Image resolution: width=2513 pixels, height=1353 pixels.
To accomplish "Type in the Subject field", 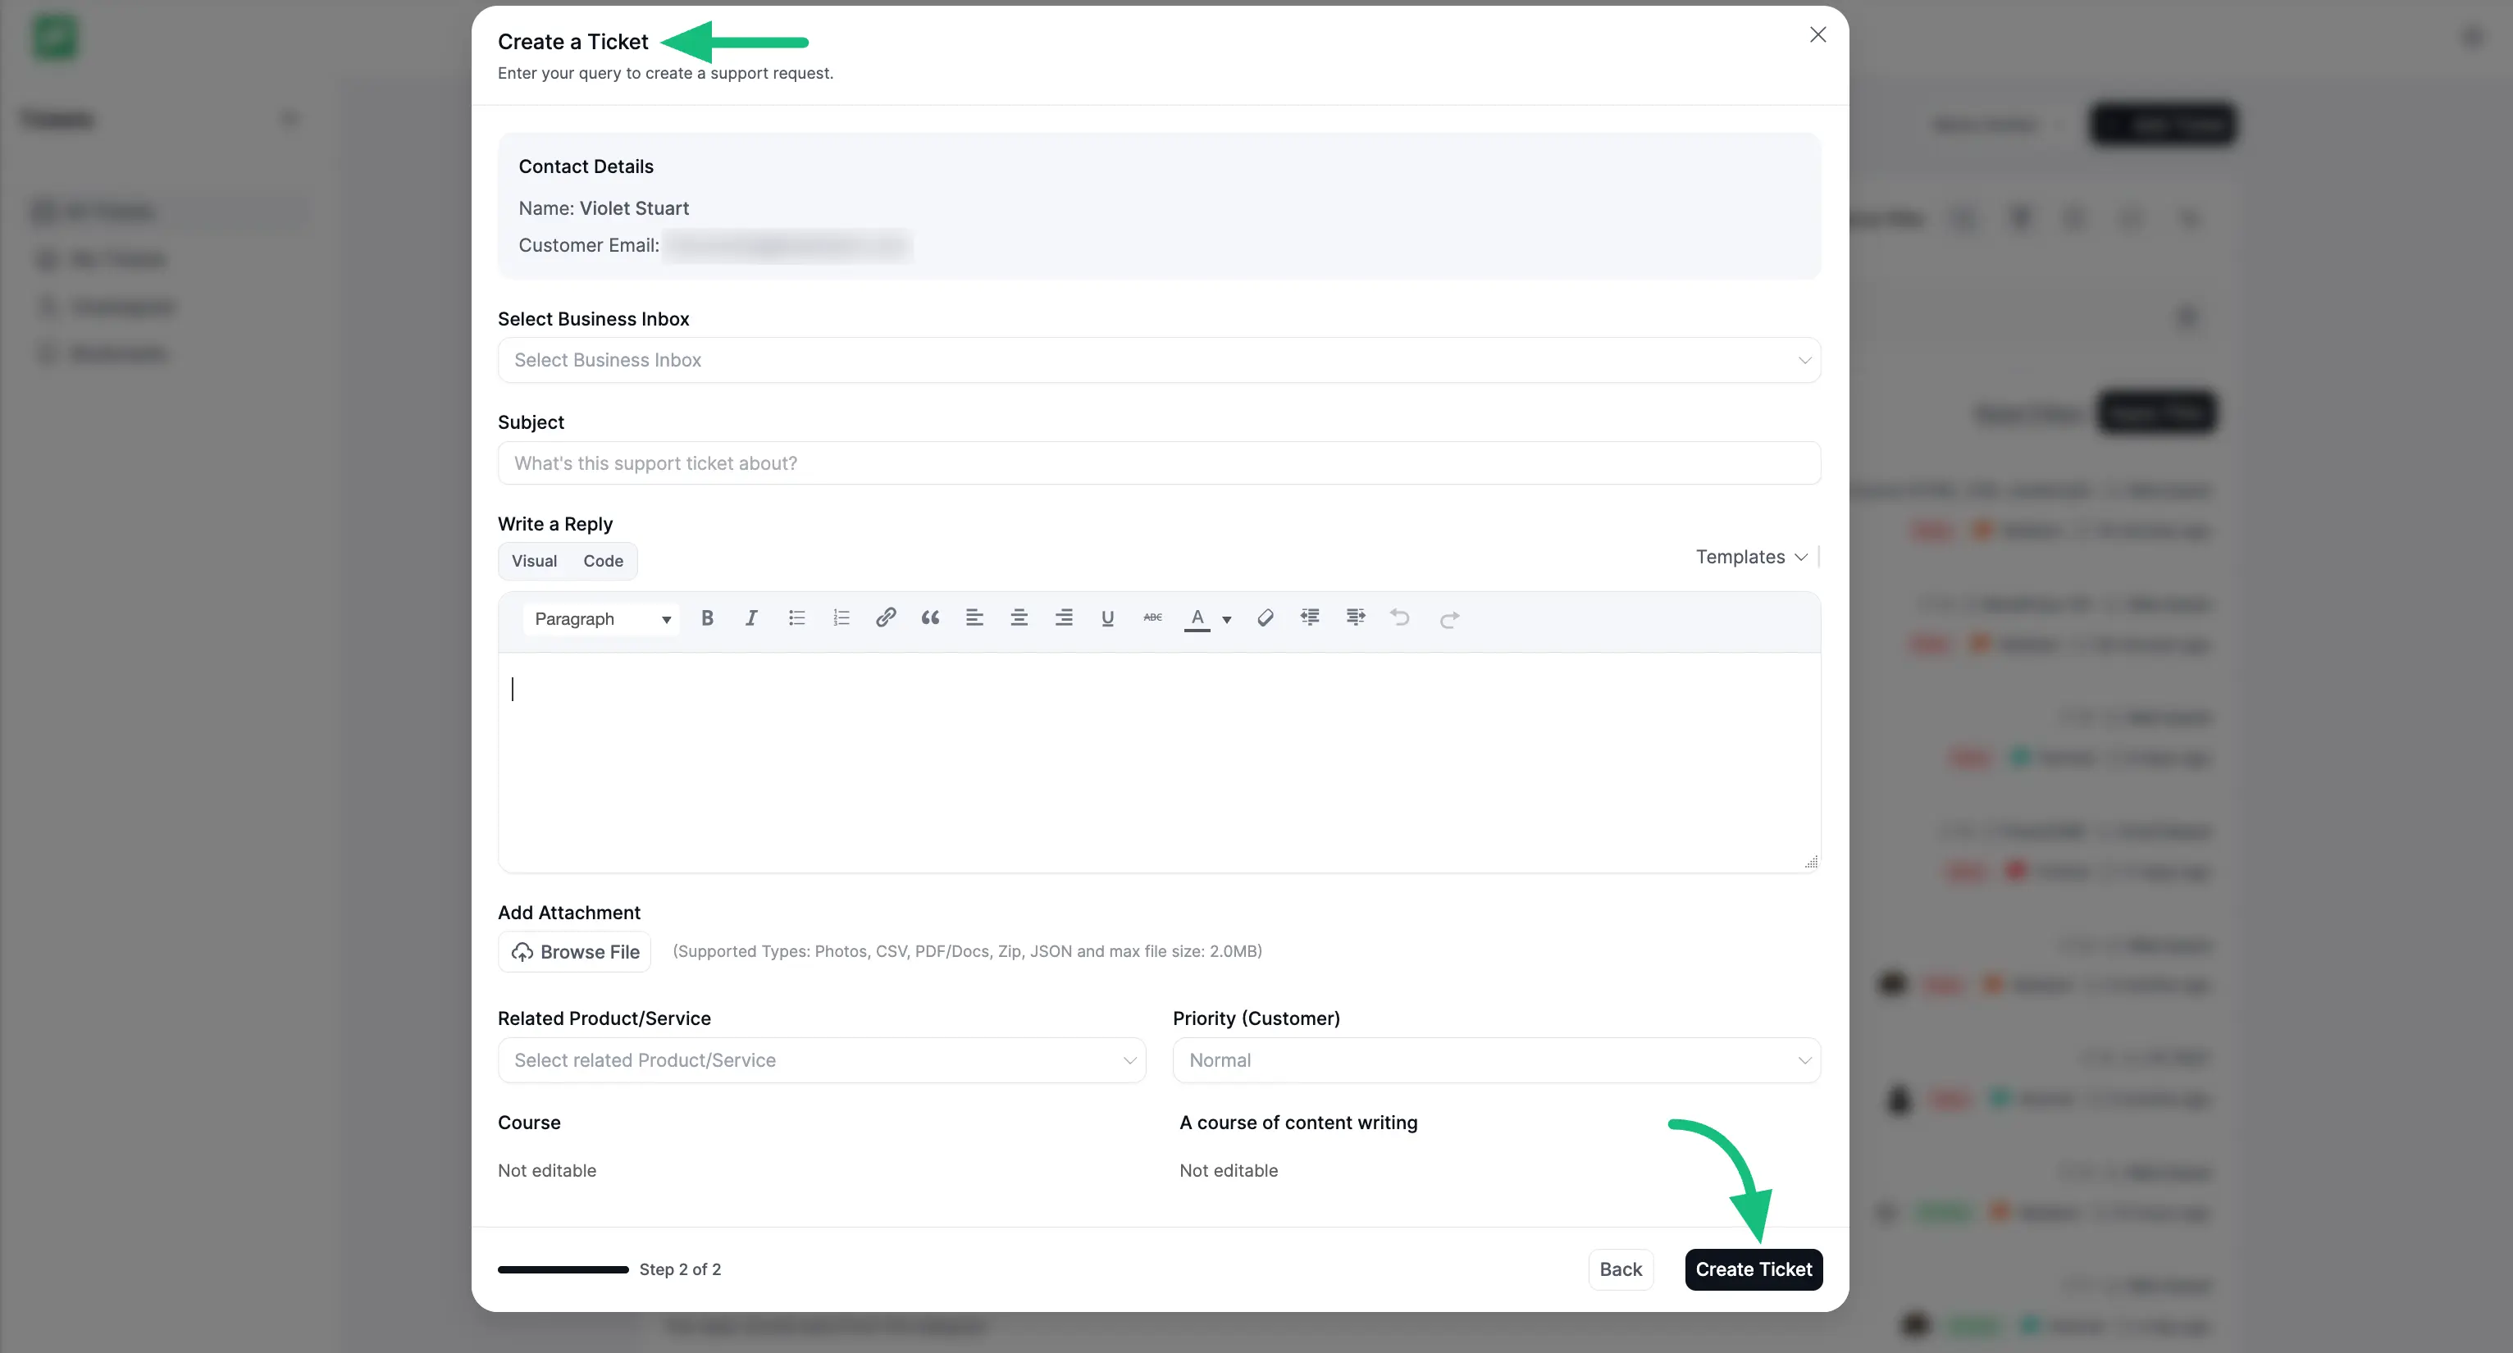I will coord(1157,463).
